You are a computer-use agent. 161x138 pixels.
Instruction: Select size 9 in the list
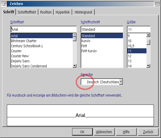(x=137, y=36)
